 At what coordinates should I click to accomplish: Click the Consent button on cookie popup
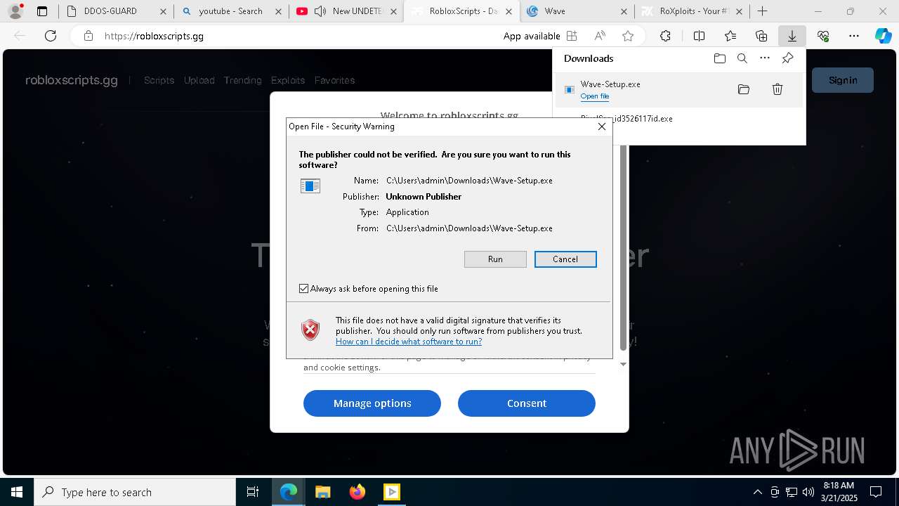tap(527, 403)
